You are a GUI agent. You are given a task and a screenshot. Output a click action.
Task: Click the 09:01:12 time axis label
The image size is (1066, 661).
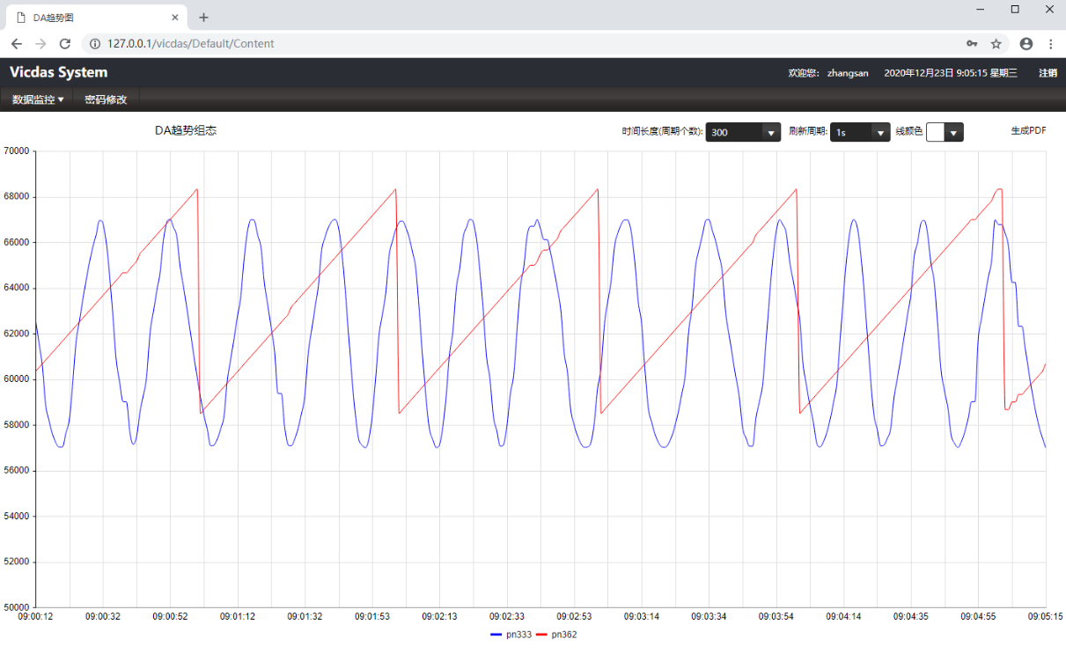(x=238, y=617)
